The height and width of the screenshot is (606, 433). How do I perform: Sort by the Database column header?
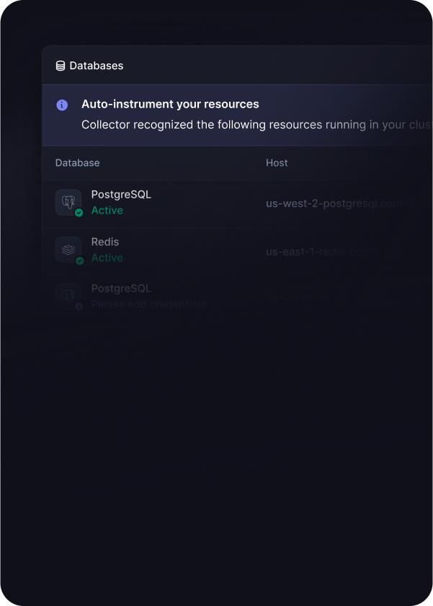point(78,163)
